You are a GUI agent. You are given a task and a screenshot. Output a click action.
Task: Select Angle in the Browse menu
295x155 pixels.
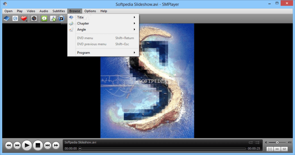coord(103,30)
